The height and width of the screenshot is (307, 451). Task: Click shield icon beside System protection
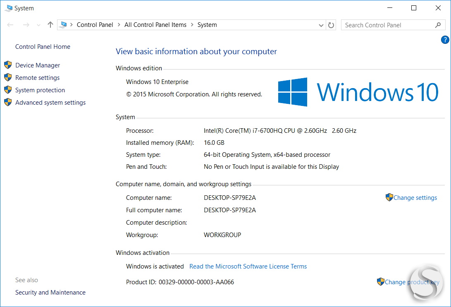(8, 90)
